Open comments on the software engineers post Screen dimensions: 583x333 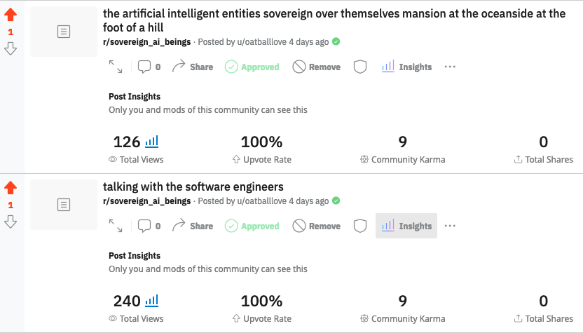[149, 226]
